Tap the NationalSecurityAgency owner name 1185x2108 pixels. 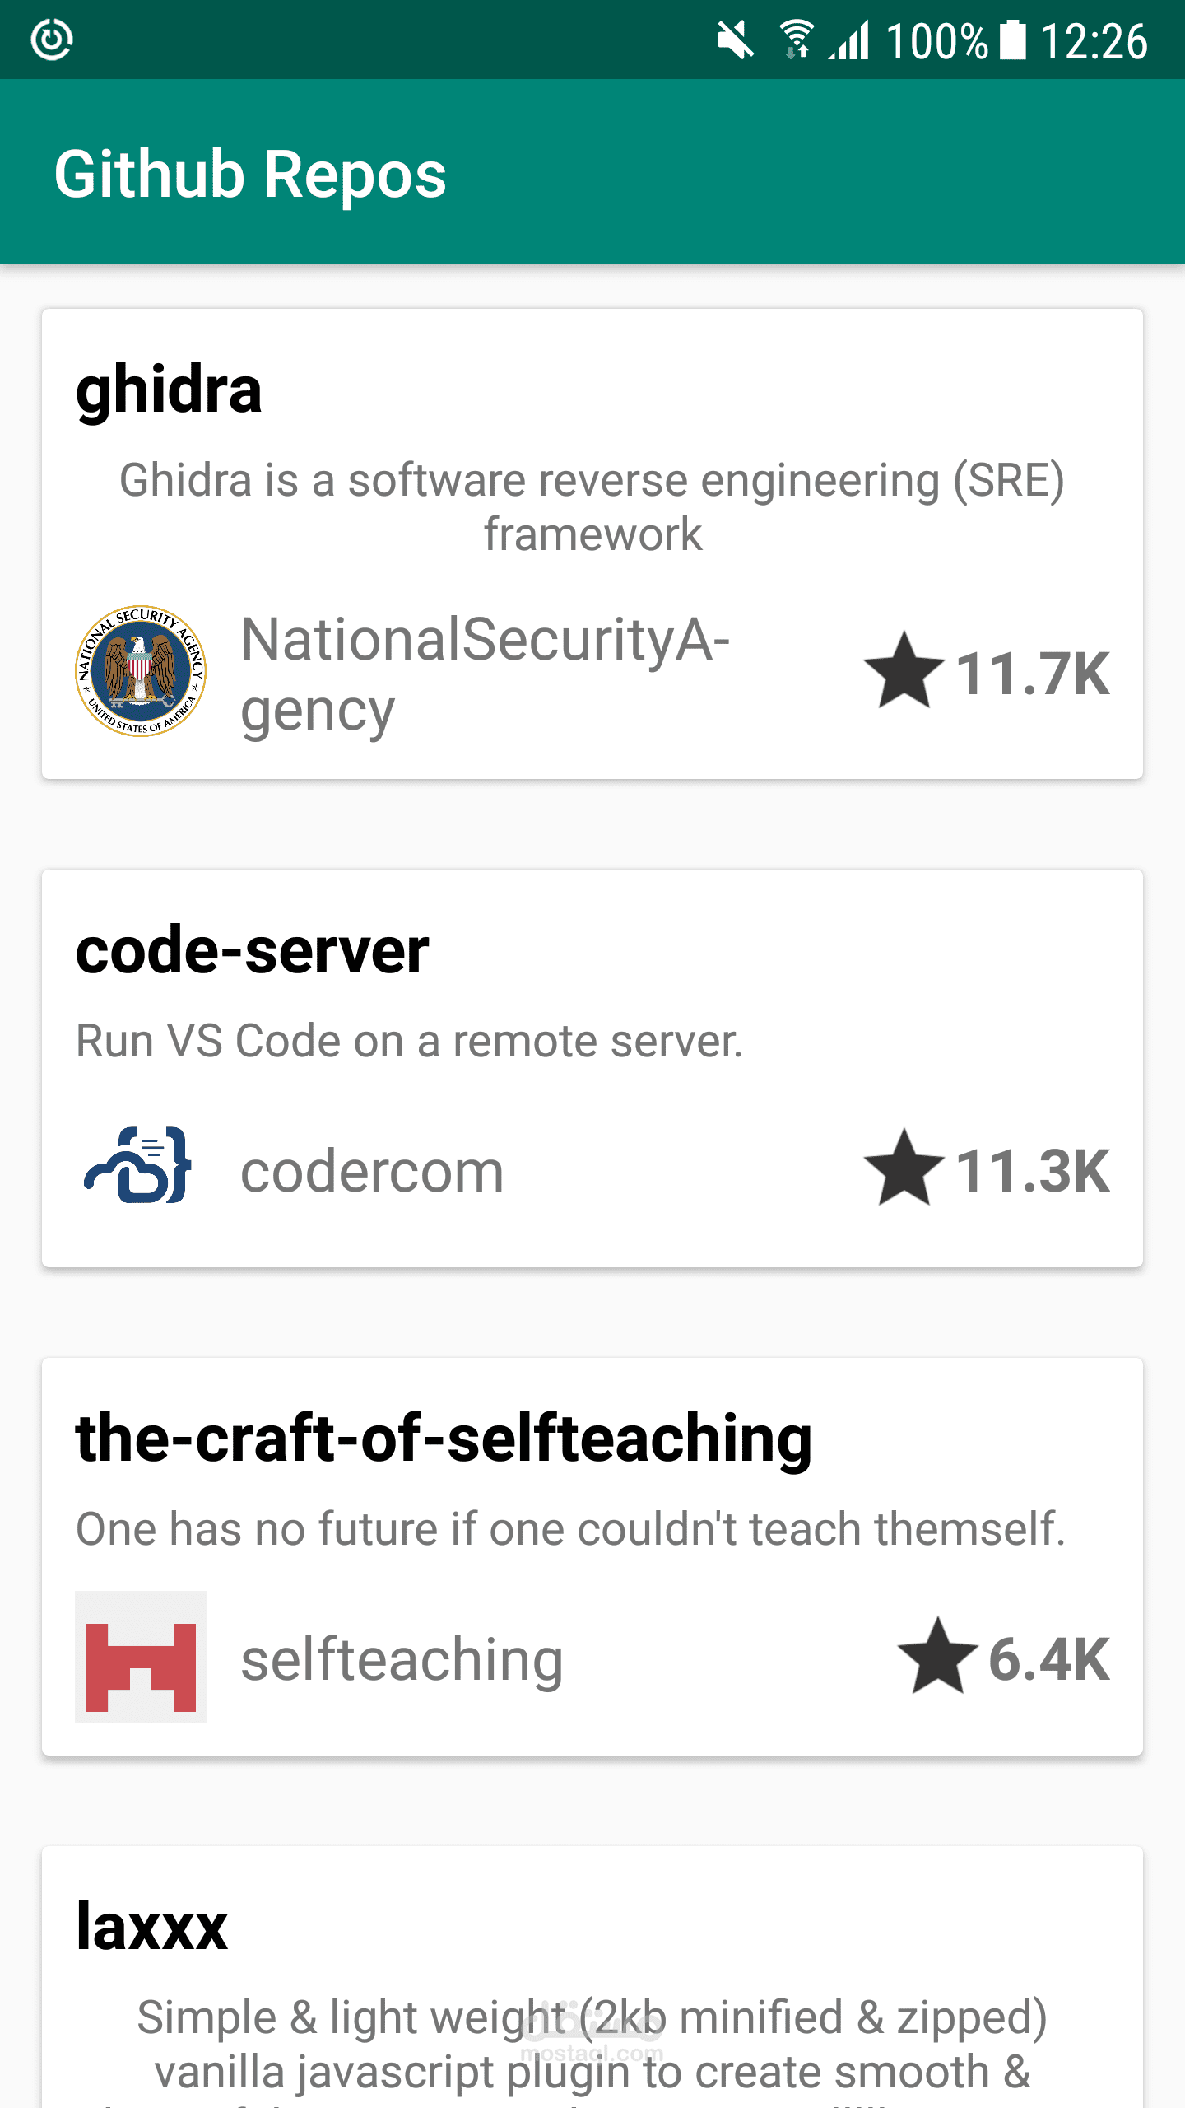click(486, 674)
